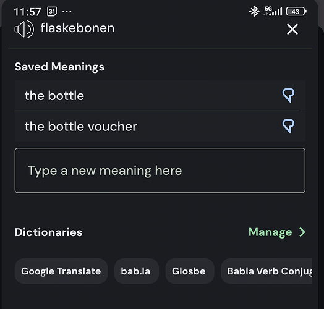Tap the Bluetooth status icon
The height and width of the screenshot is (309, 324).
(254, 11)
